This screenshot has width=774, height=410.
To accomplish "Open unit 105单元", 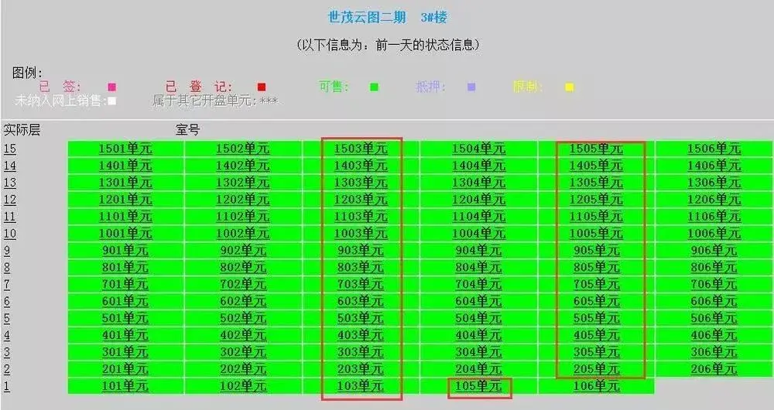I will 479,386.
